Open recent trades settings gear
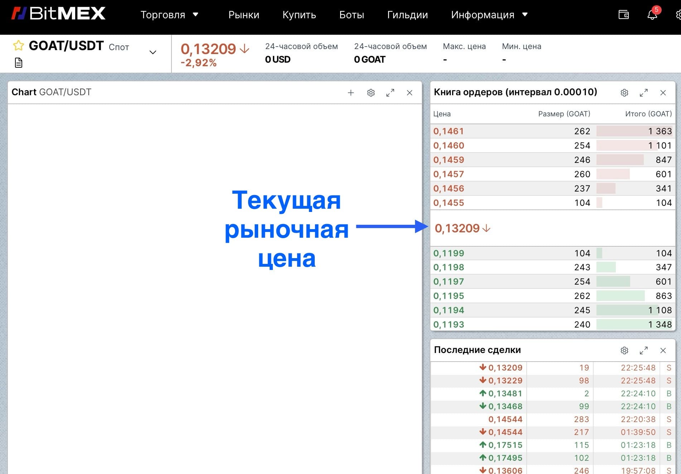 click(624, 350)
